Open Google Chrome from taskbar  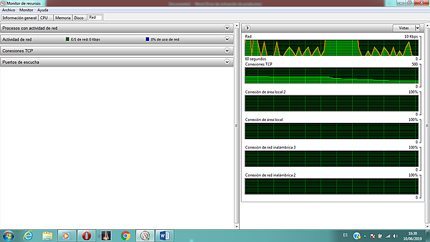point(126,236)
